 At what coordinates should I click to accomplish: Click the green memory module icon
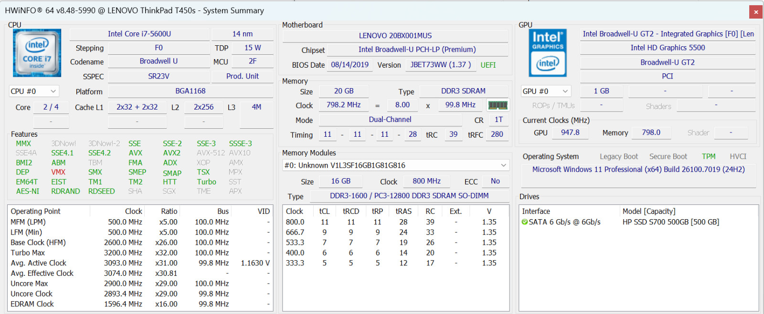click(x=498, y=105)
